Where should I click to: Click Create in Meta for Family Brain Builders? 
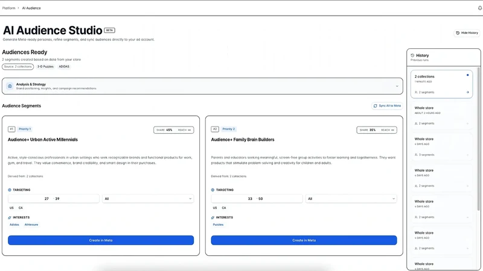point(304,240)
